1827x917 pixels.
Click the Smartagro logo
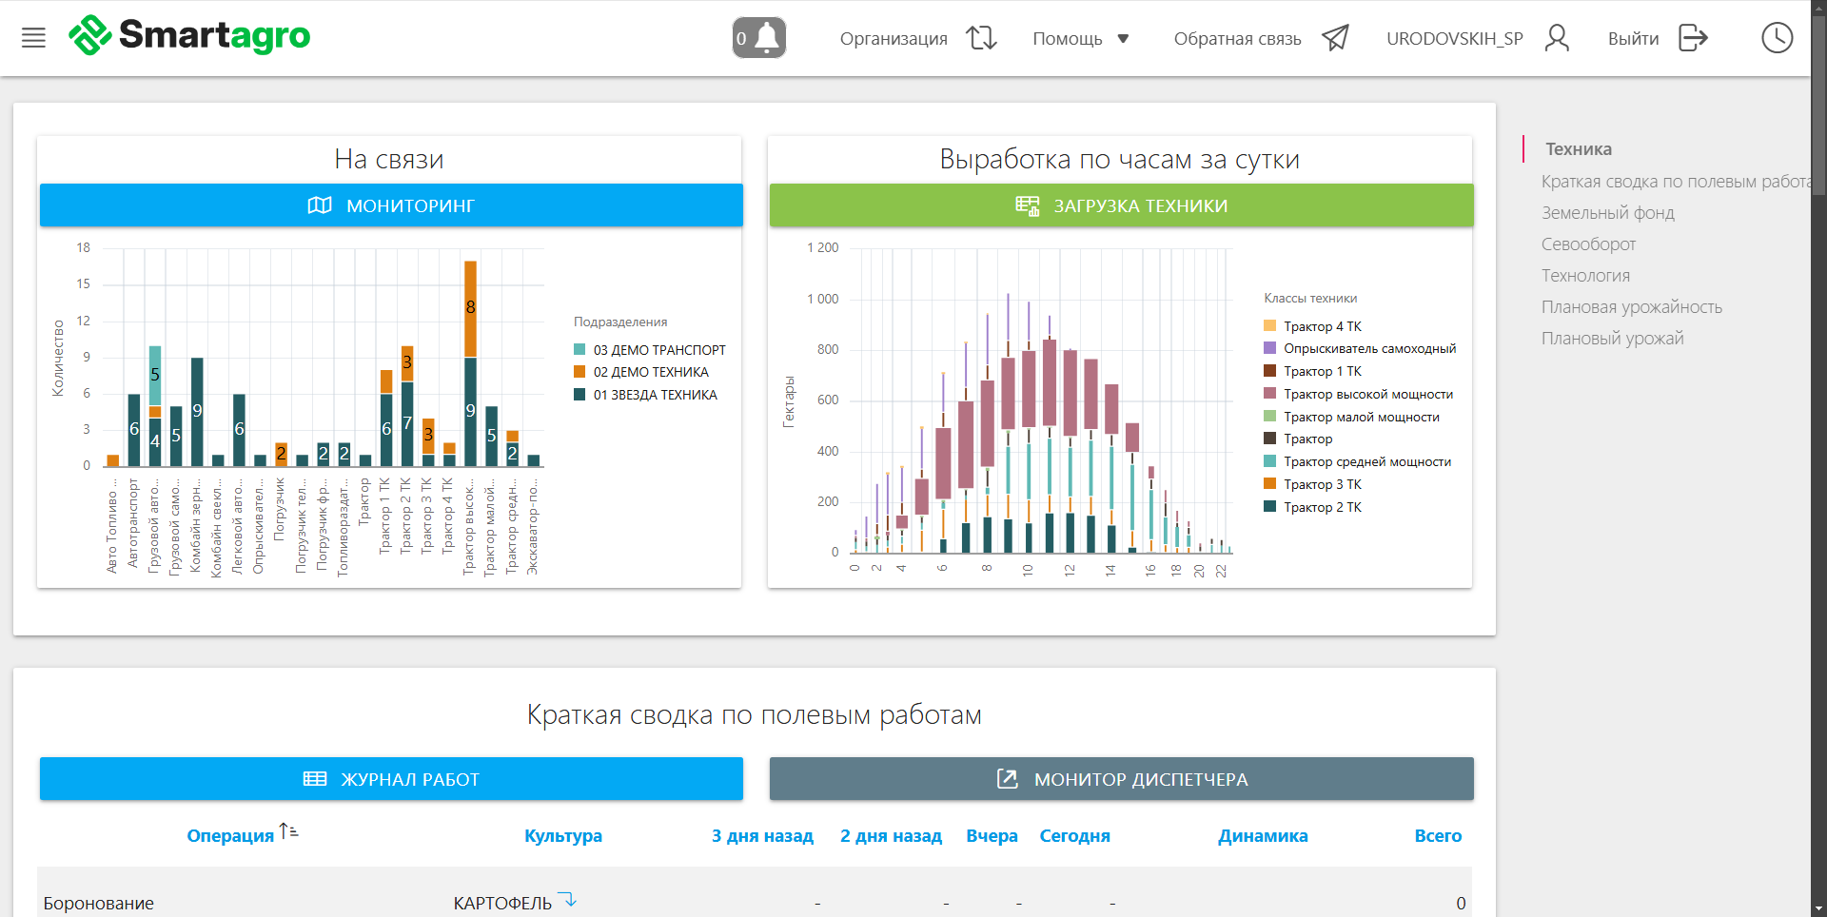coord(190,36)
